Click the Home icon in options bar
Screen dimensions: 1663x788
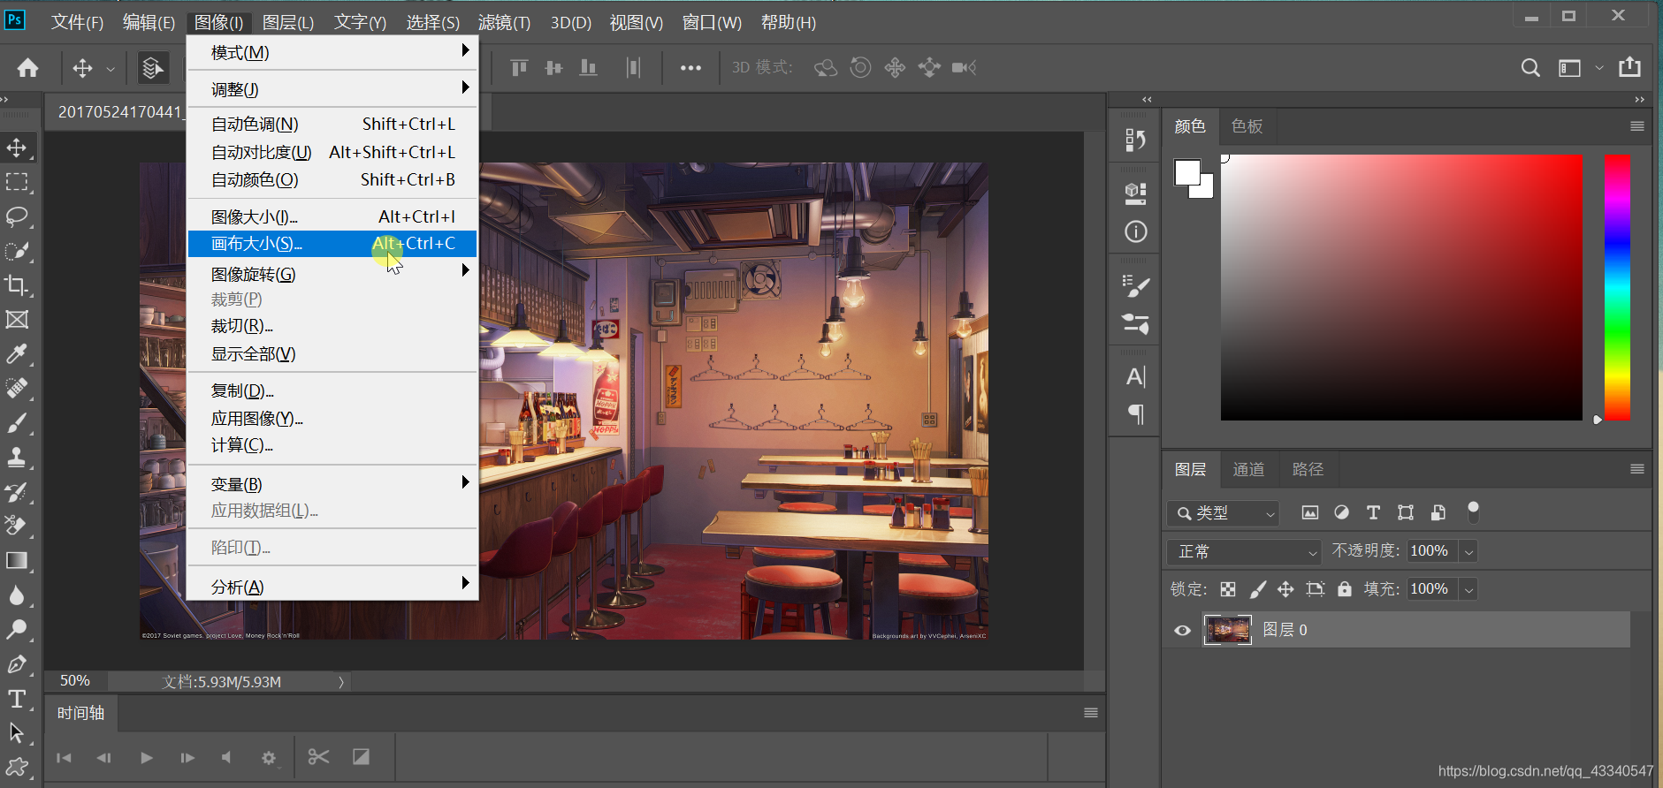tap(28, 68)
